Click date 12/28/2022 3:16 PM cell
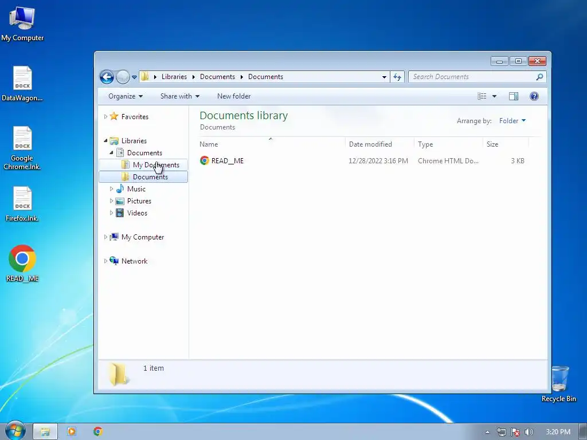Image resolution: width=587 pixels, height=440 pixels. [x=378, y=161]
